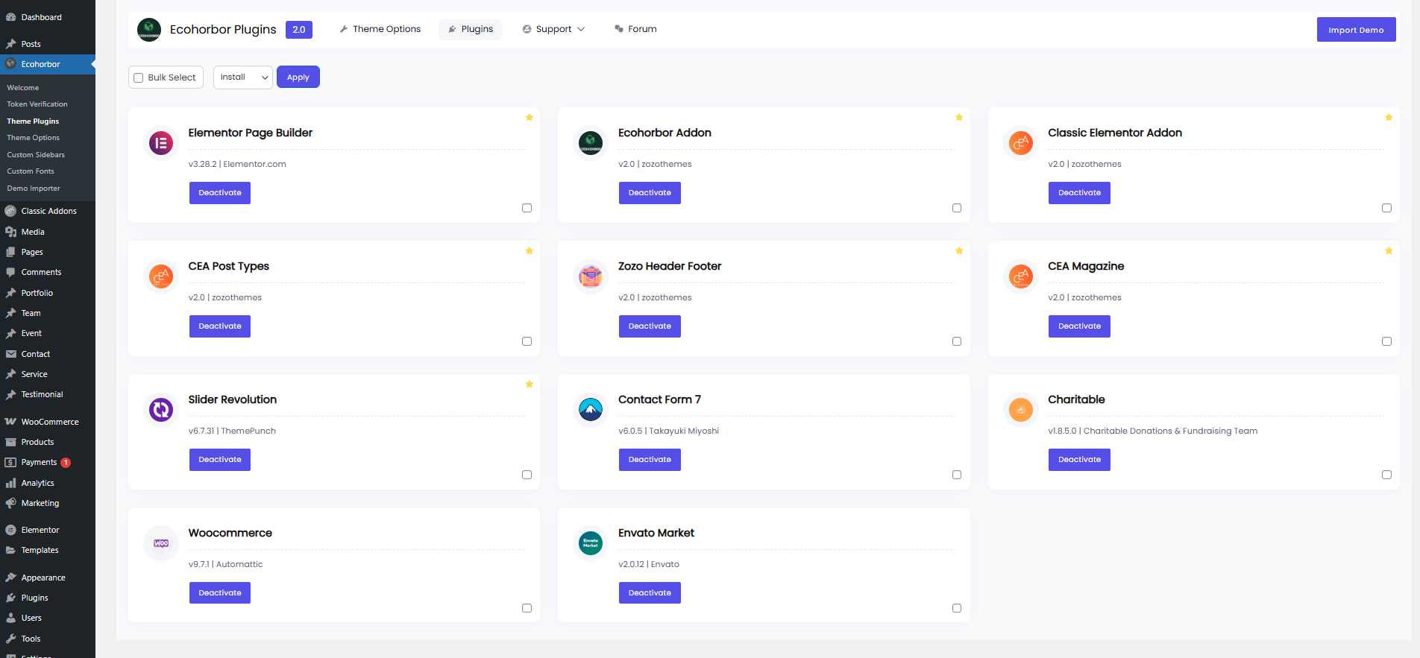Deactivate the Charitable plugin
The width and height of the screenshot is (1420, 658).
[1079, 460]
